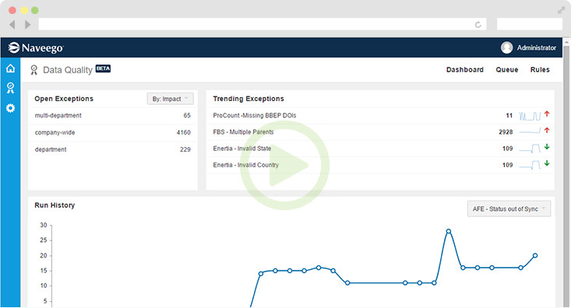The image size is (571, 308).
Task: Click the yellow minimize window button
Action: [x=23, y=10]
